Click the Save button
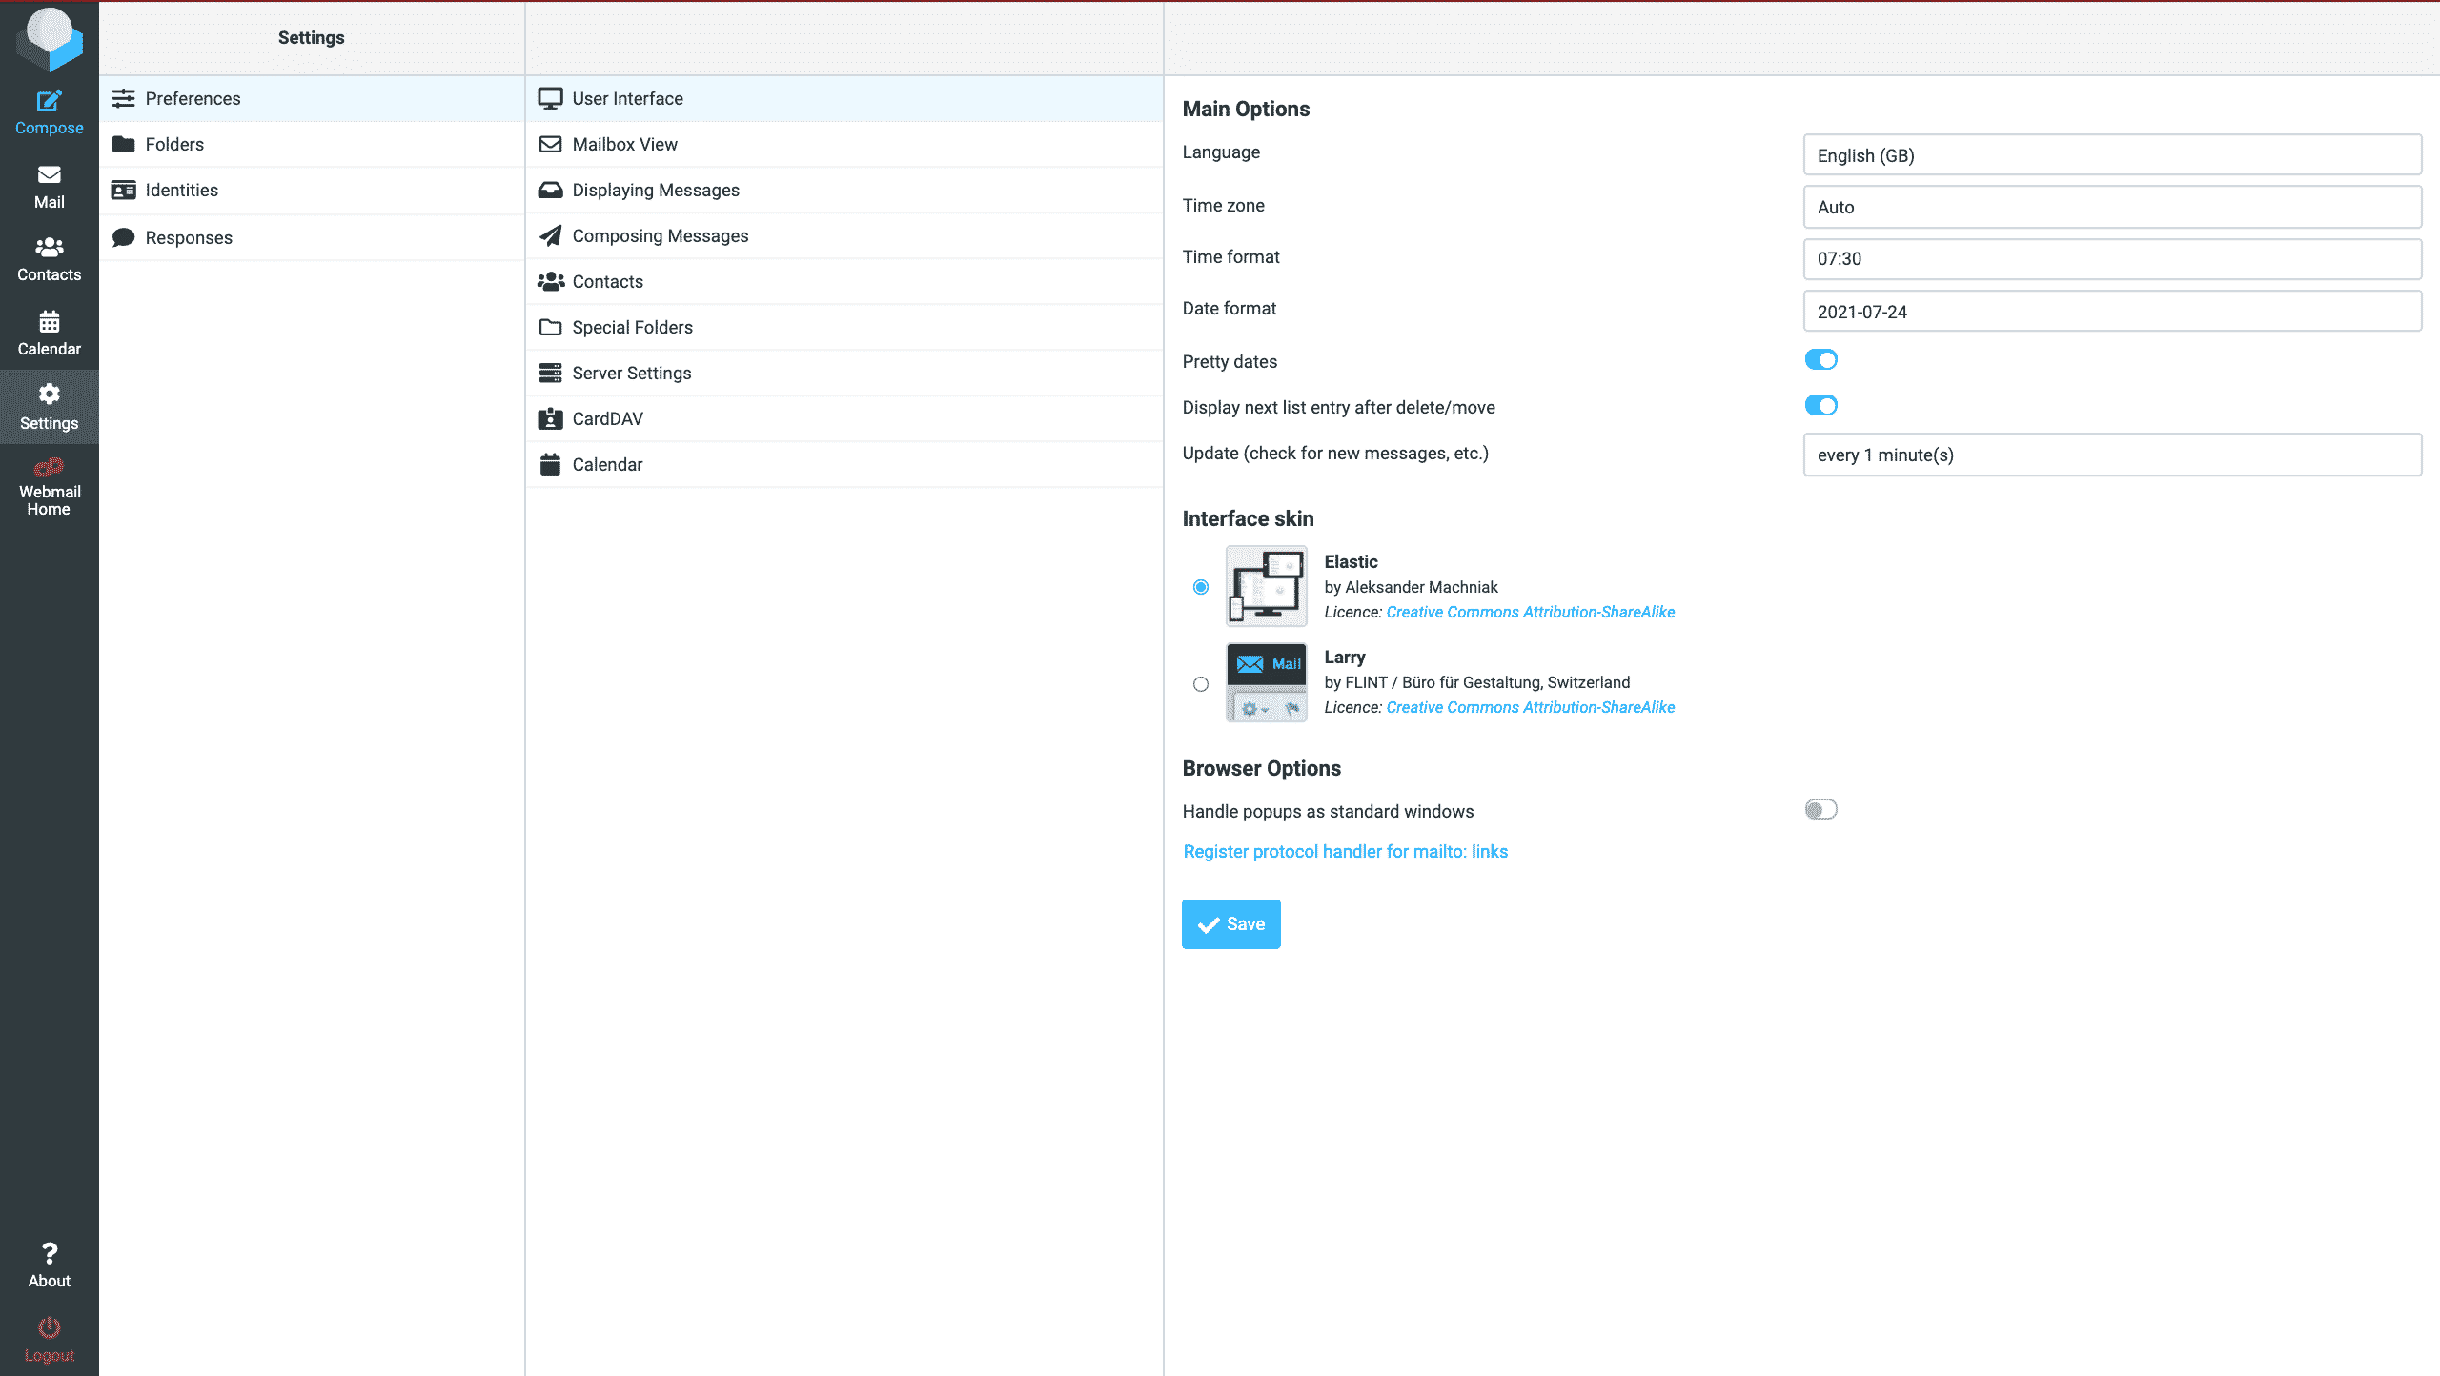2440x1376 pixels. click(x=1230, y=923)
